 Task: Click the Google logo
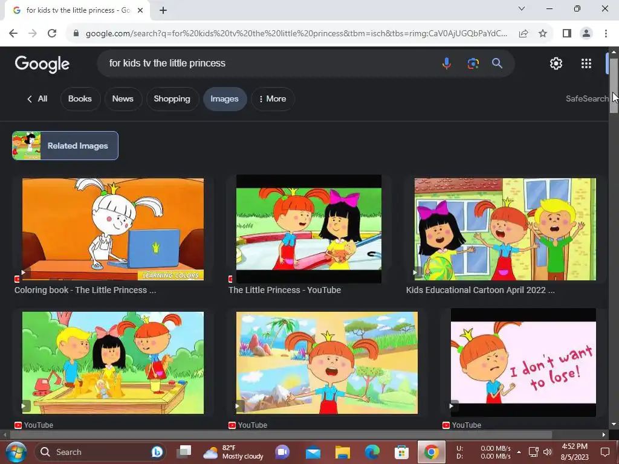coord(42,64)
